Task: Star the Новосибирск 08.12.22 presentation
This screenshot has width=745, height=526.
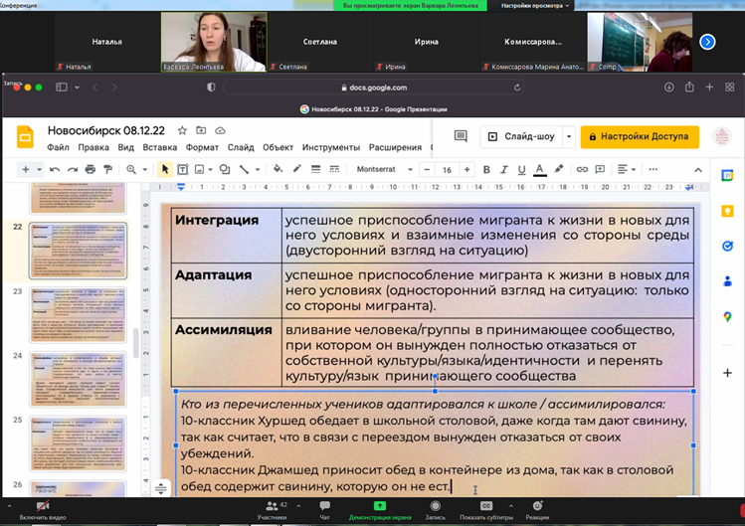Action: [x=183, y=130]
